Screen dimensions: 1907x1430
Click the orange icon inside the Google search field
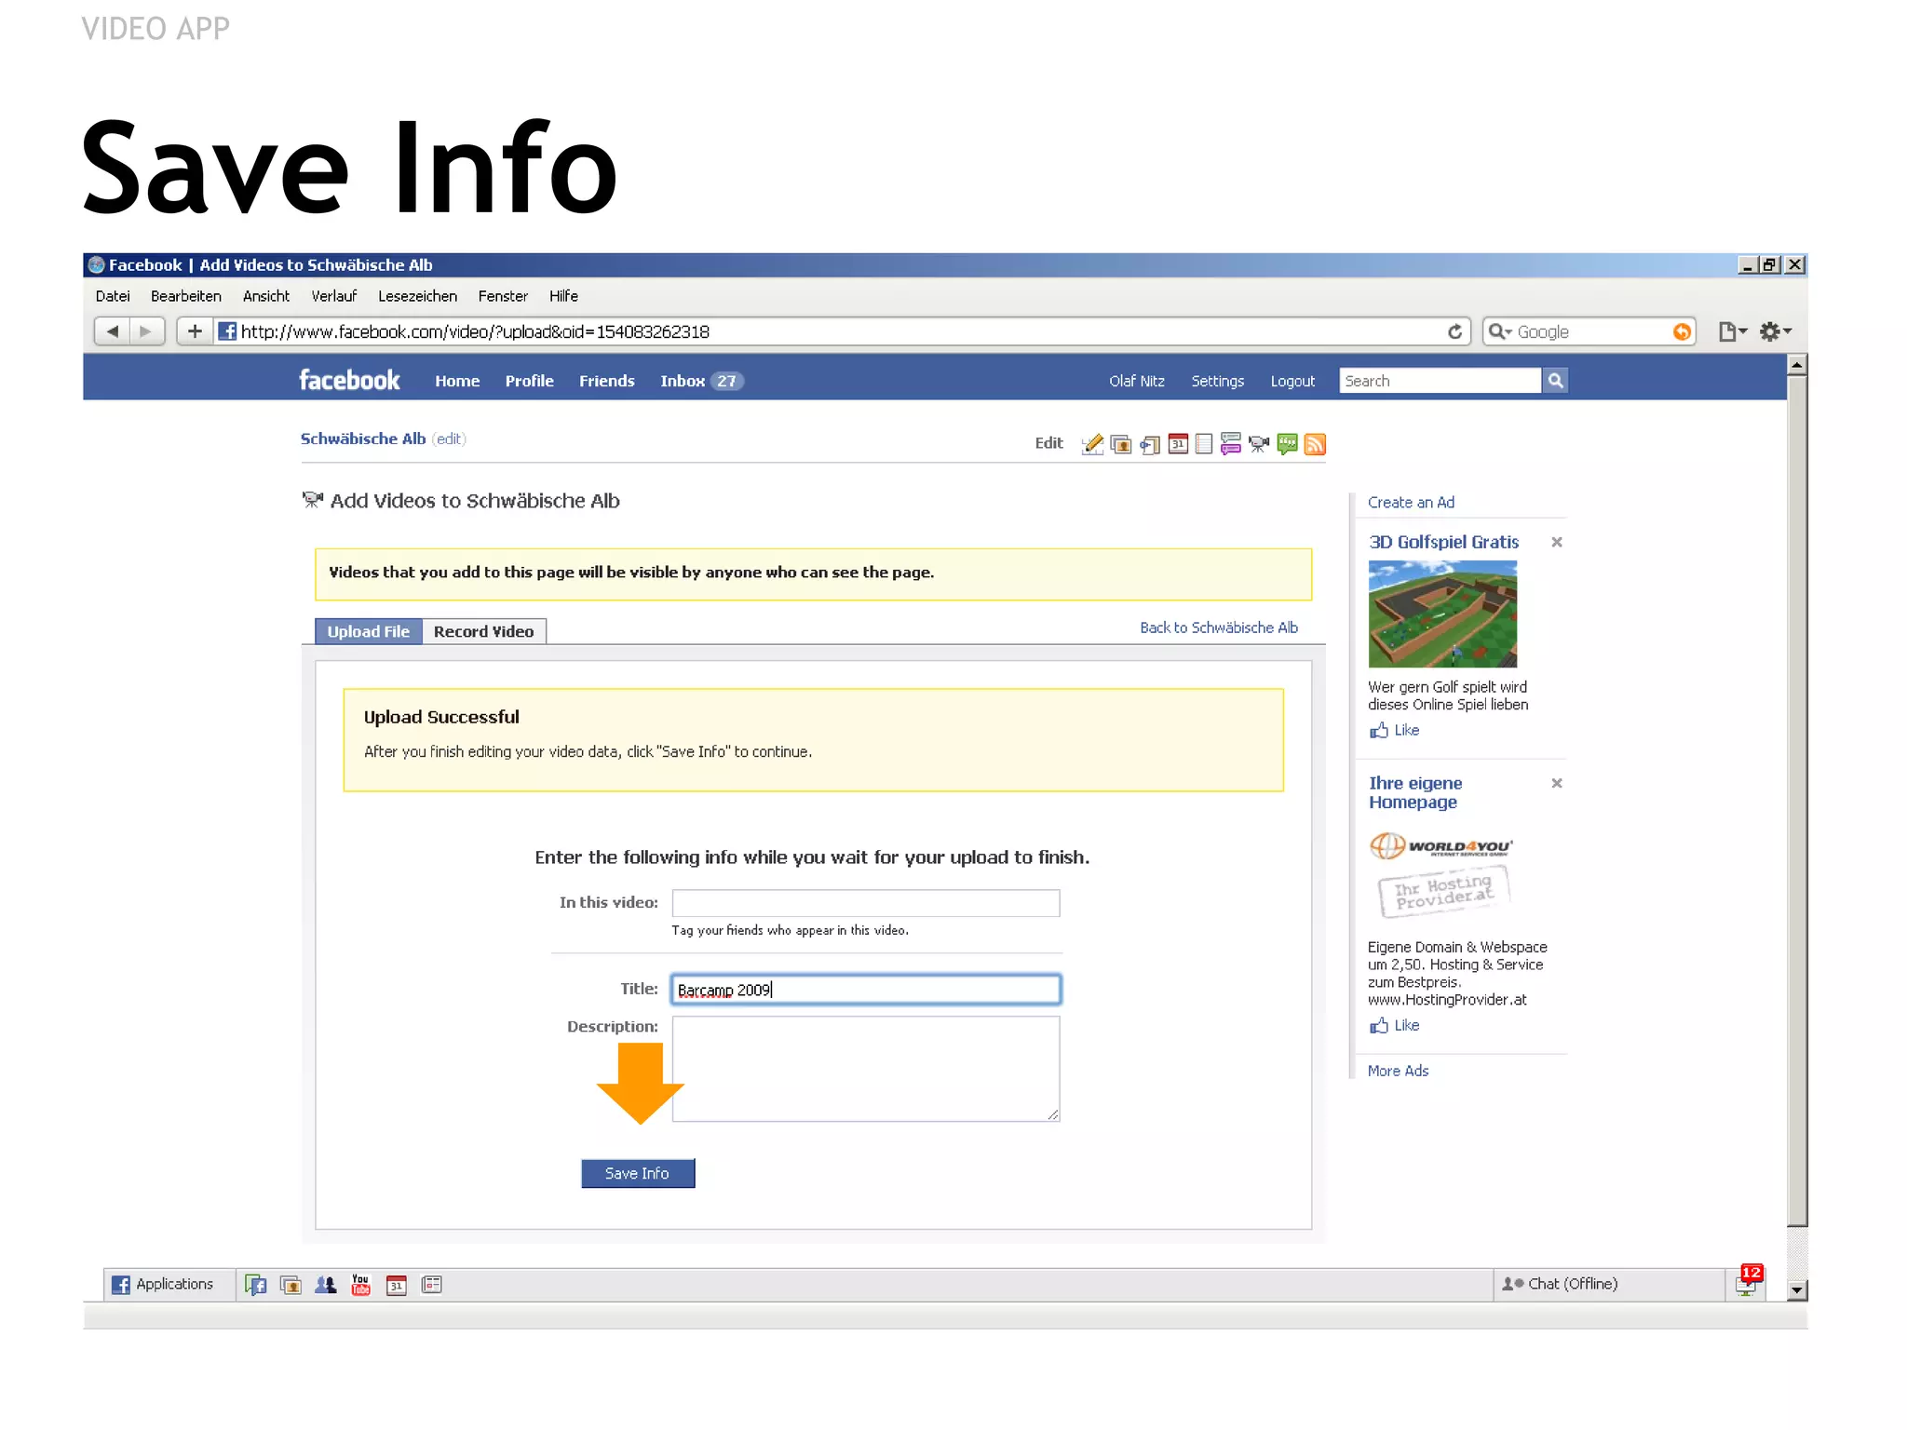coord(1682,332)
